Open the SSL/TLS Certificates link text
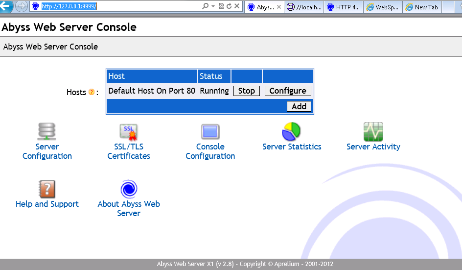Screen dimensions: 462x270 pos(129,151)
